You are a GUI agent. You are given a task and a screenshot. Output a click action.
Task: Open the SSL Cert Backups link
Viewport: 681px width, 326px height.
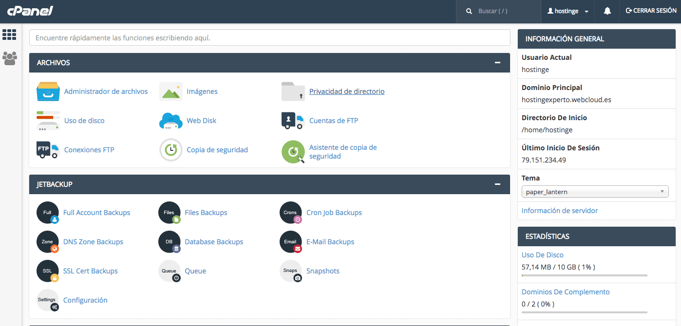tap(91, 271)
